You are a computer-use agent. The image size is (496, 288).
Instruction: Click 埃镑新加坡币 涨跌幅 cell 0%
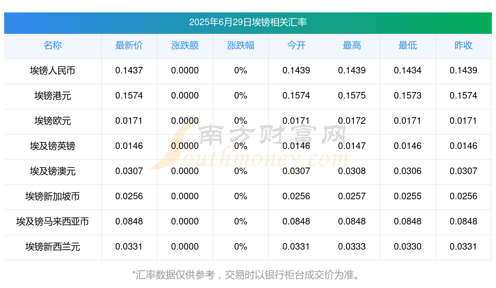pos(241,196)
